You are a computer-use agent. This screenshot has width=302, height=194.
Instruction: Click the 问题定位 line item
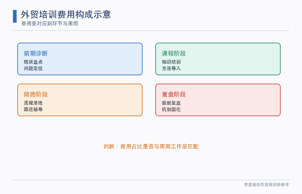pyautogui.click(x=33, y=68)
